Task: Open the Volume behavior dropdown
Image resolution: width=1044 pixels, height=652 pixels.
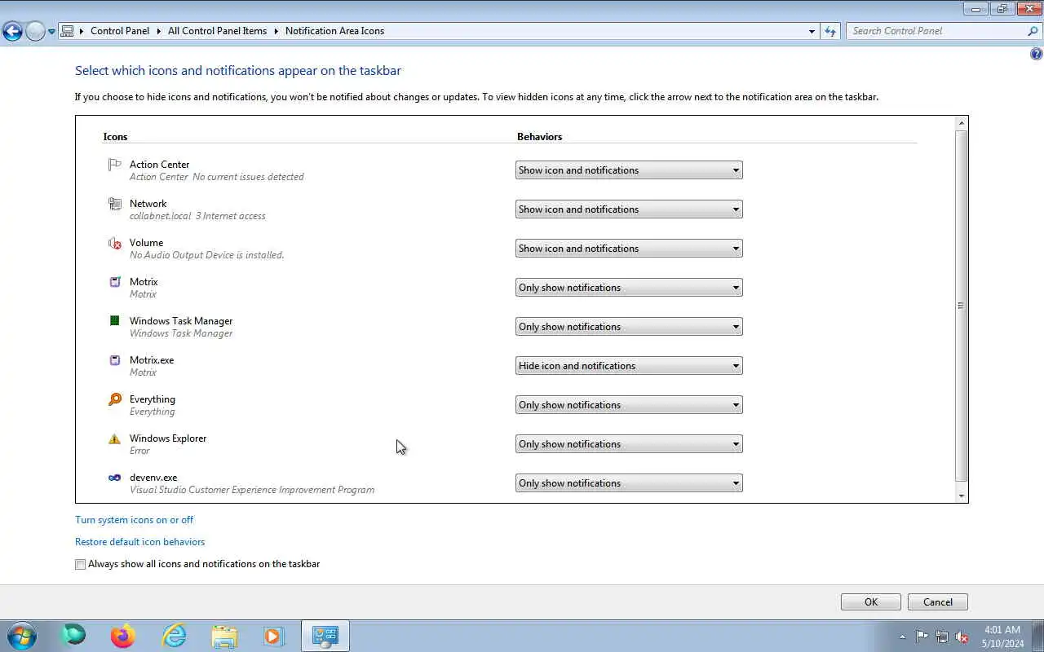Action: click(x=629, y=249)
